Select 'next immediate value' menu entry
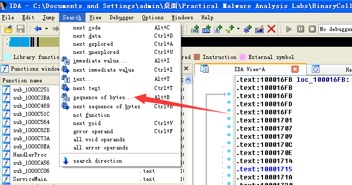This screenshot has height=185, width=352. [x=120, y=70]
